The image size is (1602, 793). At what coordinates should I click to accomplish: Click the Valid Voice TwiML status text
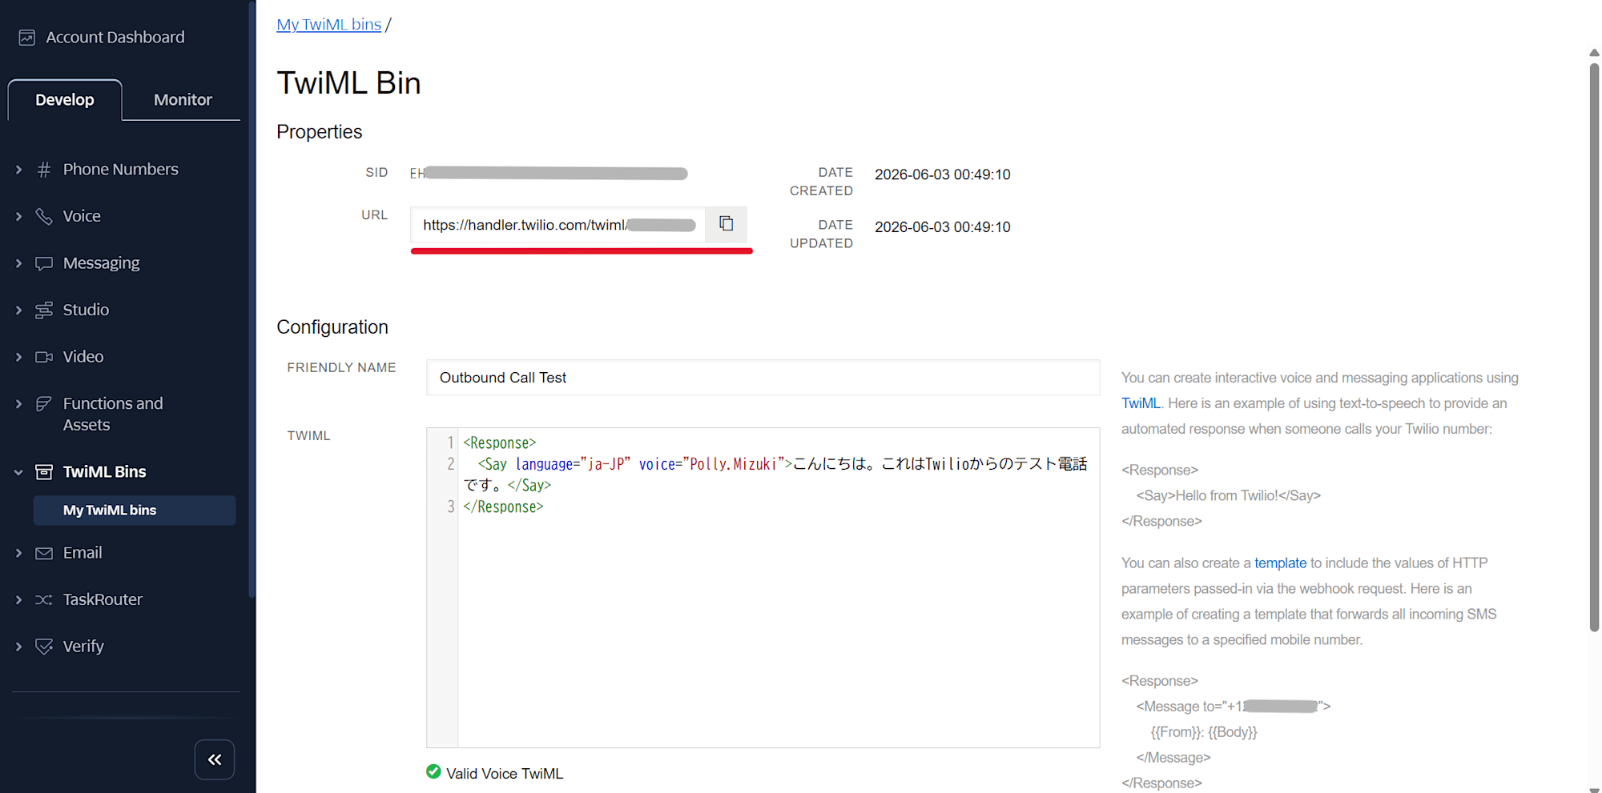pos(505,774)
